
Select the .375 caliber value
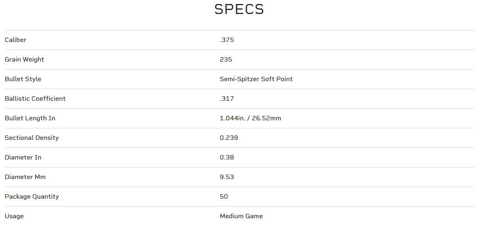227,40
